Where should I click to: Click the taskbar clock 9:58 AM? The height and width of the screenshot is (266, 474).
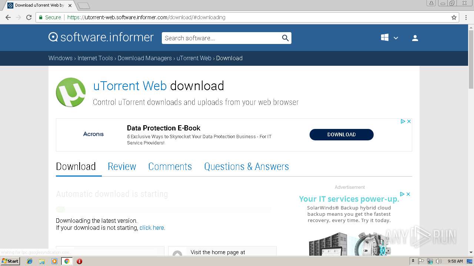click(455, 261)
